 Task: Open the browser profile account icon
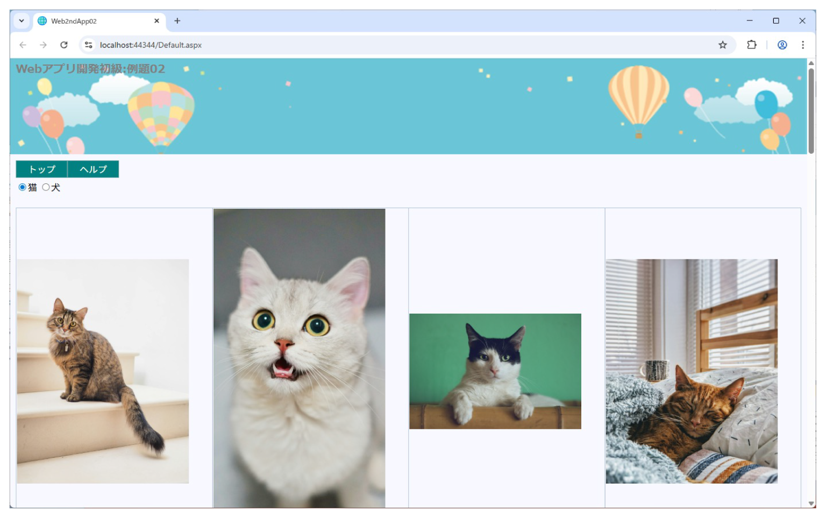781,45
